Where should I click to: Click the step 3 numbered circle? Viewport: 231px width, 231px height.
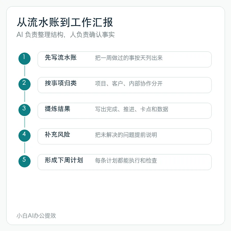[24, 110]
